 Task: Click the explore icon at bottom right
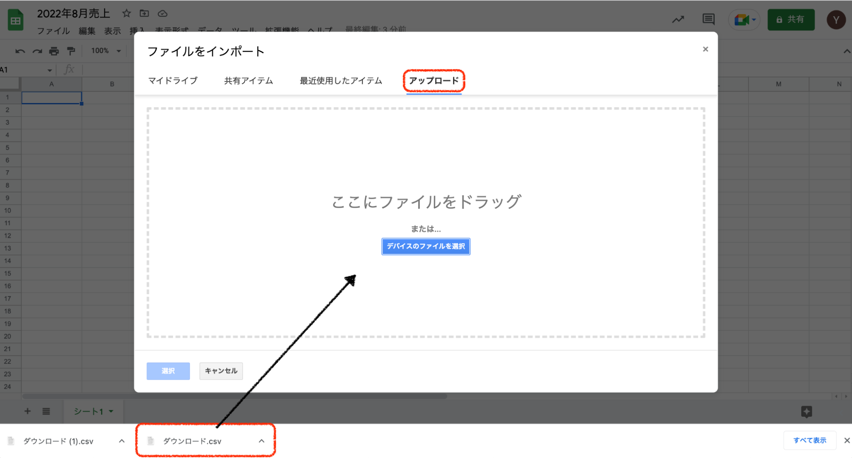(x=806, y=411)
